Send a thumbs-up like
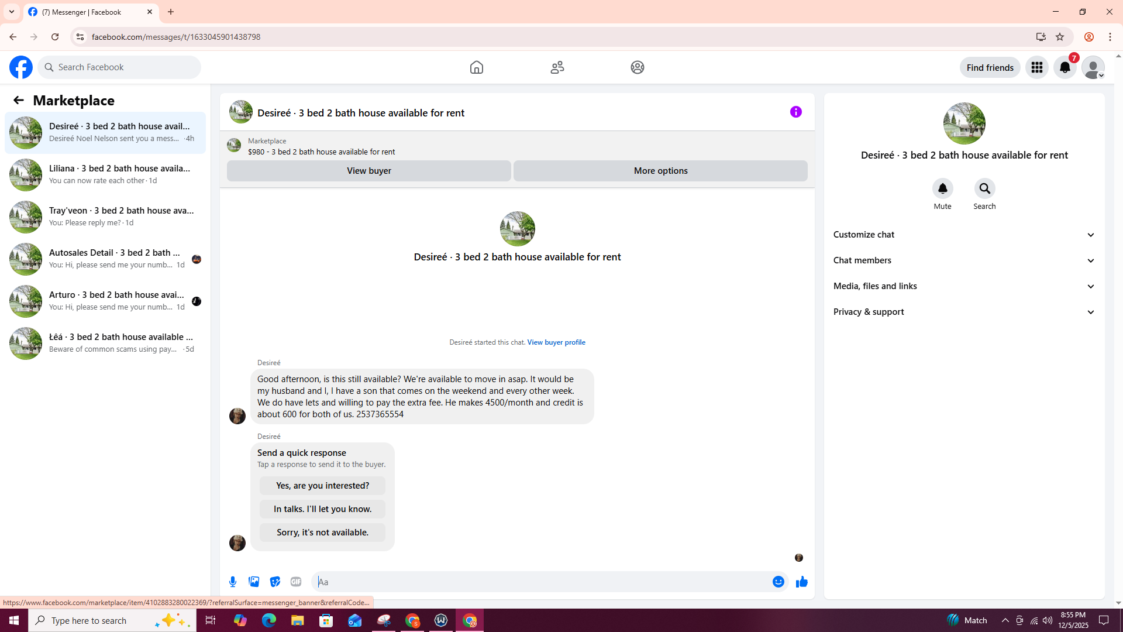 point(801,582)
